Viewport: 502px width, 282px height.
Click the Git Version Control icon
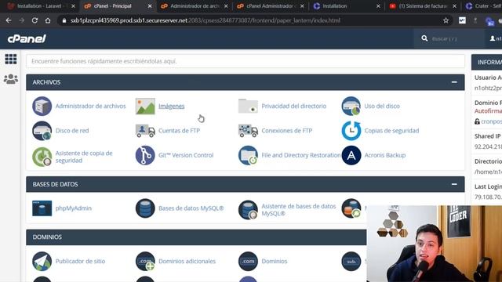pyautogui.click(x=145, y=155)
